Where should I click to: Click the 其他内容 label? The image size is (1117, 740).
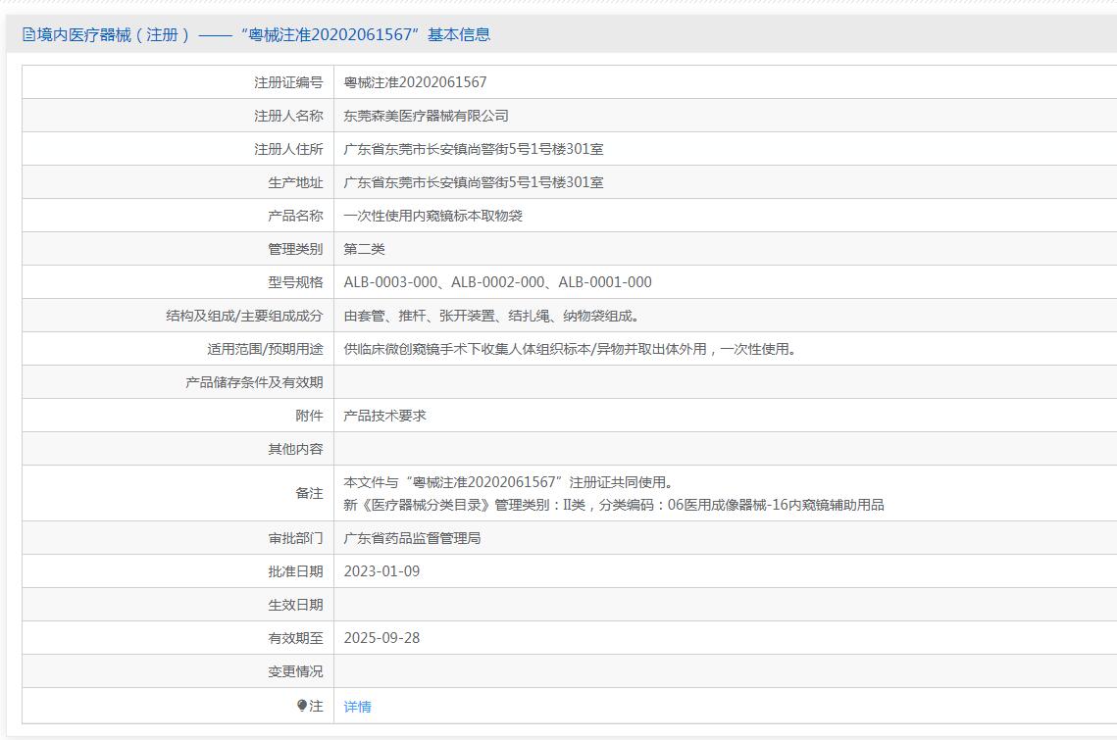click(x=295, y=450)
